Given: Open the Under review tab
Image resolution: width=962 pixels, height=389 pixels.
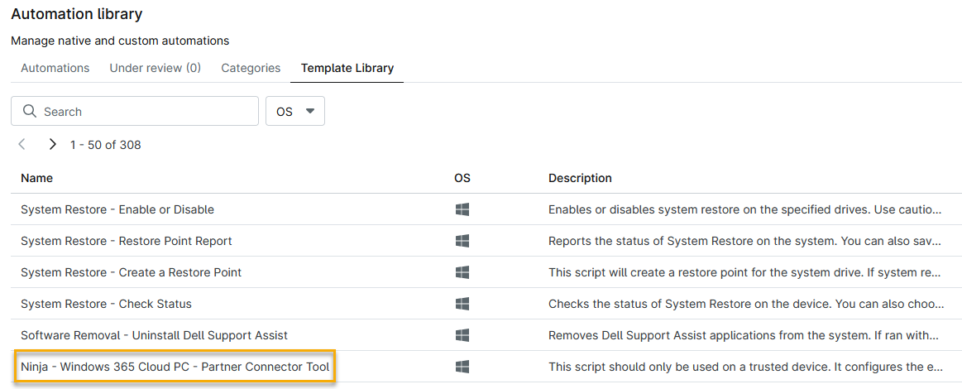Looking at the screenshot, I should tap(155, 68).
